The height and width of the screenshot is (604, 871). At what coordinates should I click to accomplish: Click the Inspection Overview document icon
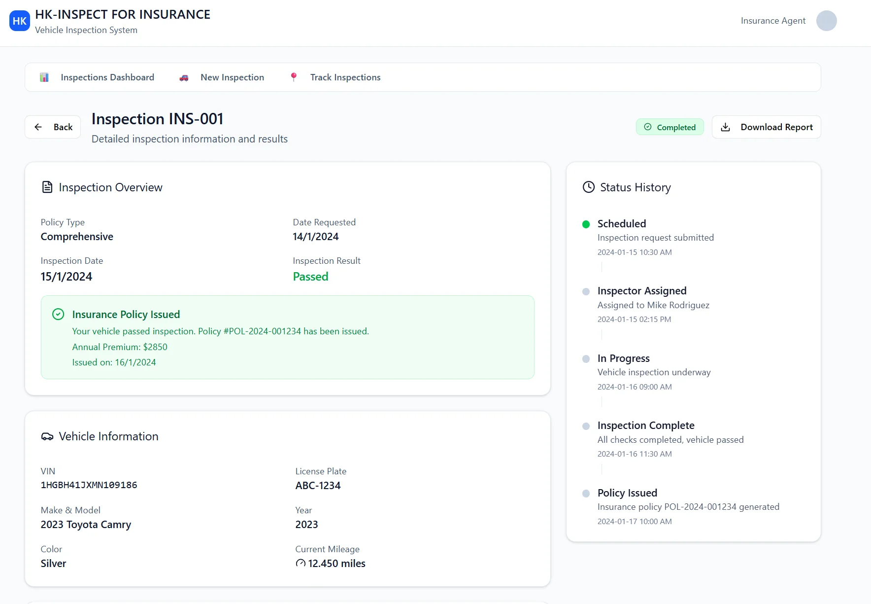coord(47,187)
